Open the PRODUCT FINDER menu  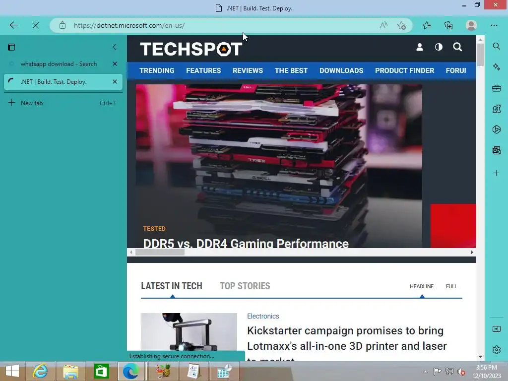coord(405,70)
